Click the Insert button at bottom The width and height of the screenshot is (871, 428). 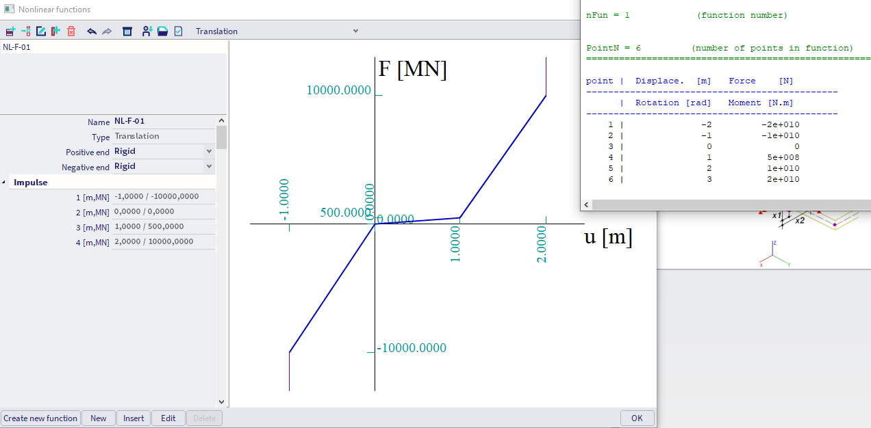[134, 418]
